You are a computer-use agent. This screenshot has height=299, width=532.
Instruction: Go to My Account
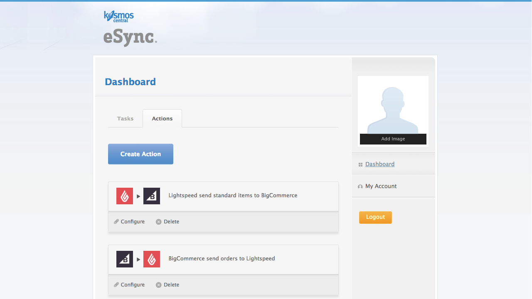click(381, 186)
